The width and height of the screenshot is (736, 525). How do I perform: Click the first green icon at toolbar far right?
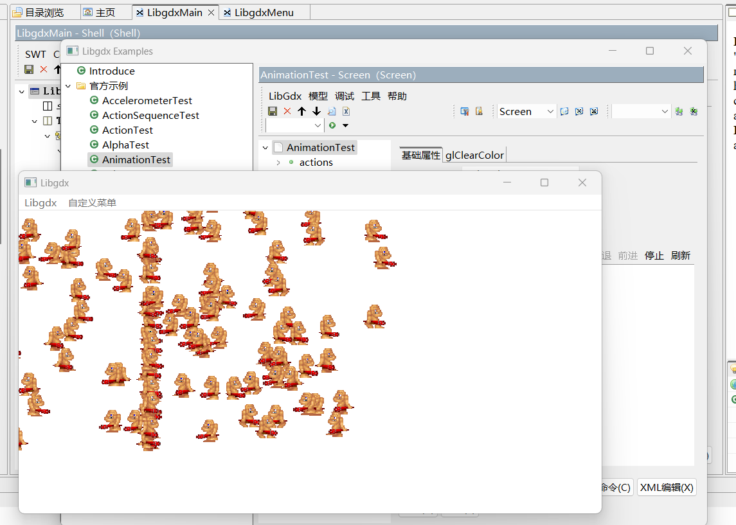click(x=679, y=111)
